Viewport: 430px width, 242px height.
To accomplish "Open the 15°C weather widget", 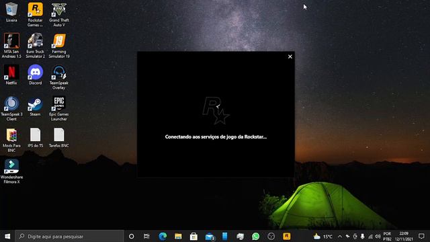I will point(323,236).
